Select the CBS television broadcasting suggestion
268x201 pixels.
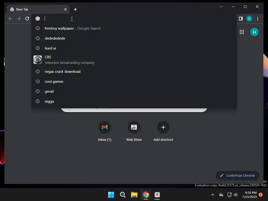click(x=134, y=60)
